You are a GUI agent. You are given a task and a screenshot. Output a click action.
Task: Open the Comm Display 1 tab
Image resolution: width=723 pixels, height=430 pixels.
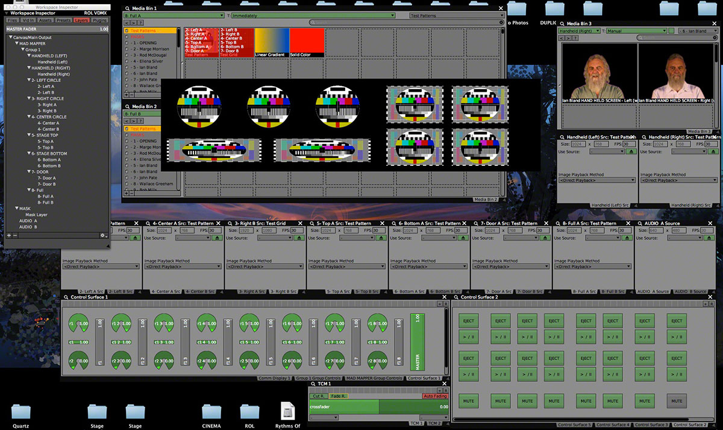click(x=274, y=378)
